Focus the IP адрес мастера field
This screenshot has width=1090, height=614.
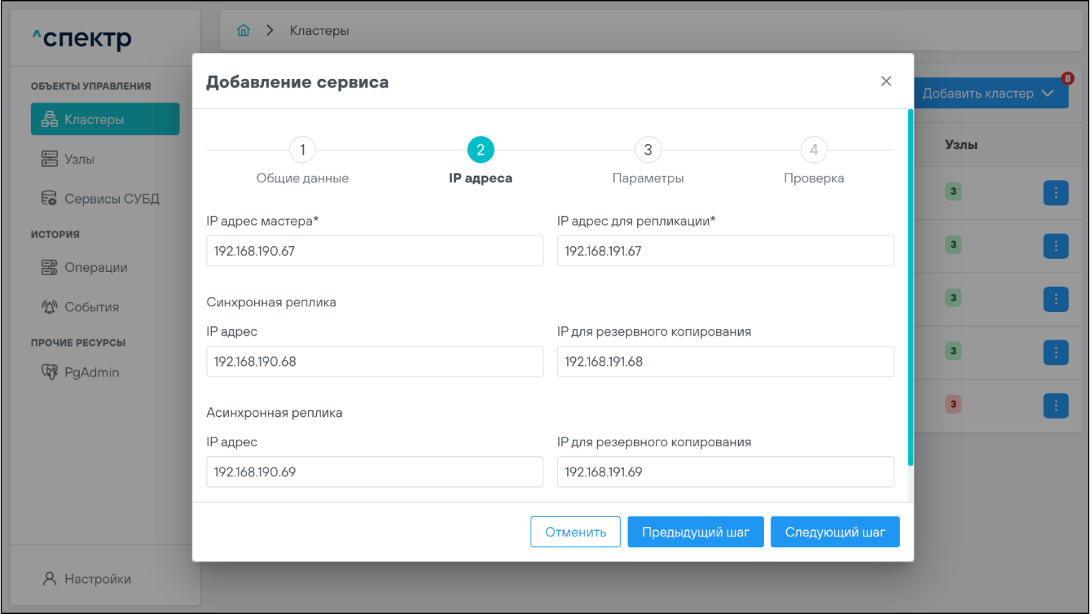click(x=374, y=251)
